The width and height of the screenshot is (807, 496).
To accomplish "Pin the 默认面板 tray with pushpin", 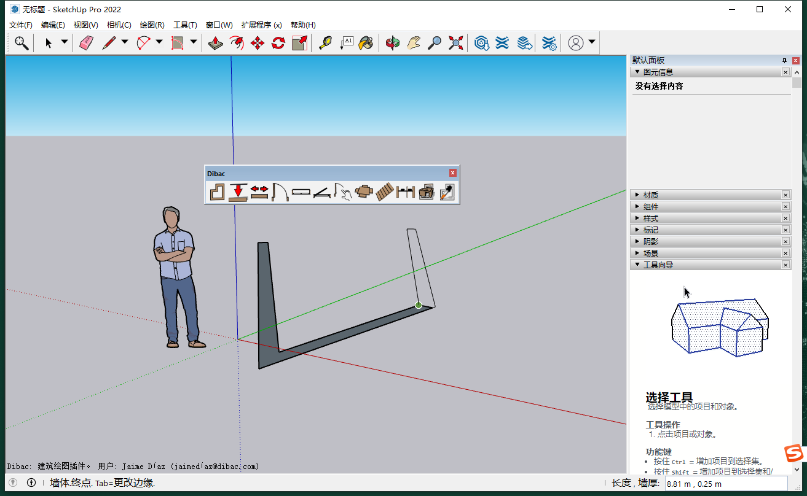I will (x=784, y=60).
